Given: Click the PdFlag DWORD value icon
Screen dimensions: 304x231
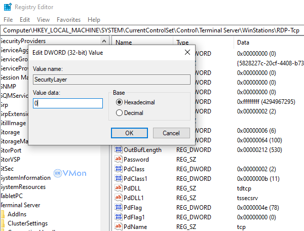Looking at the screenshot, I should (x=119, y=207).
